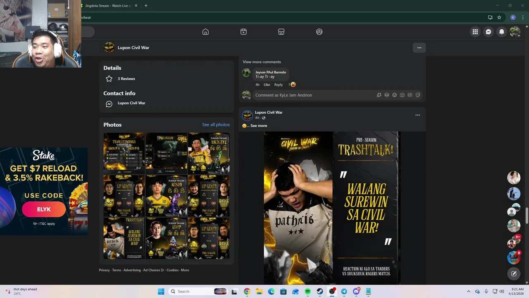The image size is (529, 298).
Task: Switch commenting profile via avatar arrow
Action: pos(246,95)
